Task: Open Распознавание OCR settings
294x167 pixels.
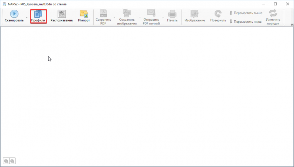Action: (x=62, y=16)
